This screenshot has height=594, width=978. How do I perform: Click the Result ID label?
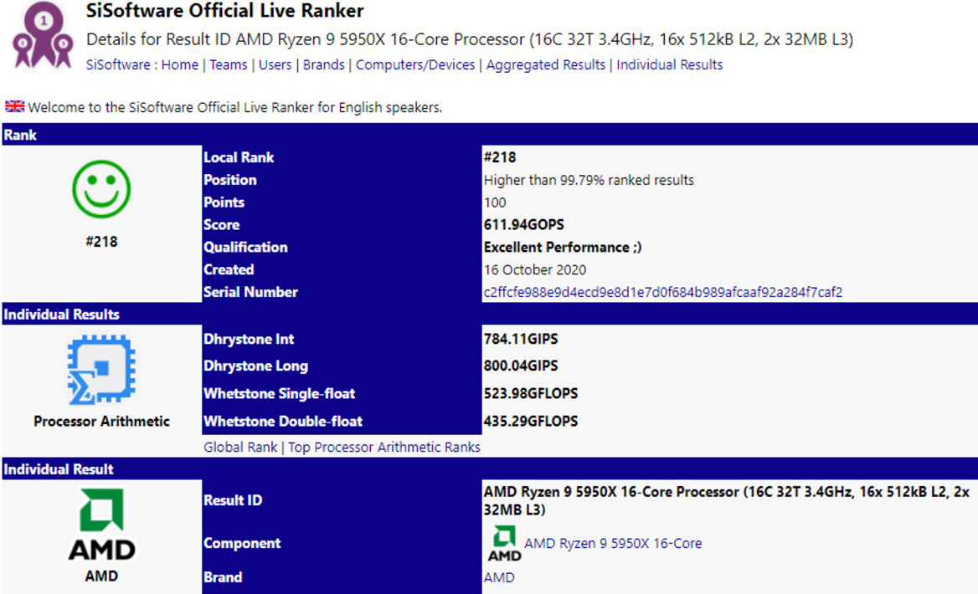pyautogui.click(x=233, y=500)
